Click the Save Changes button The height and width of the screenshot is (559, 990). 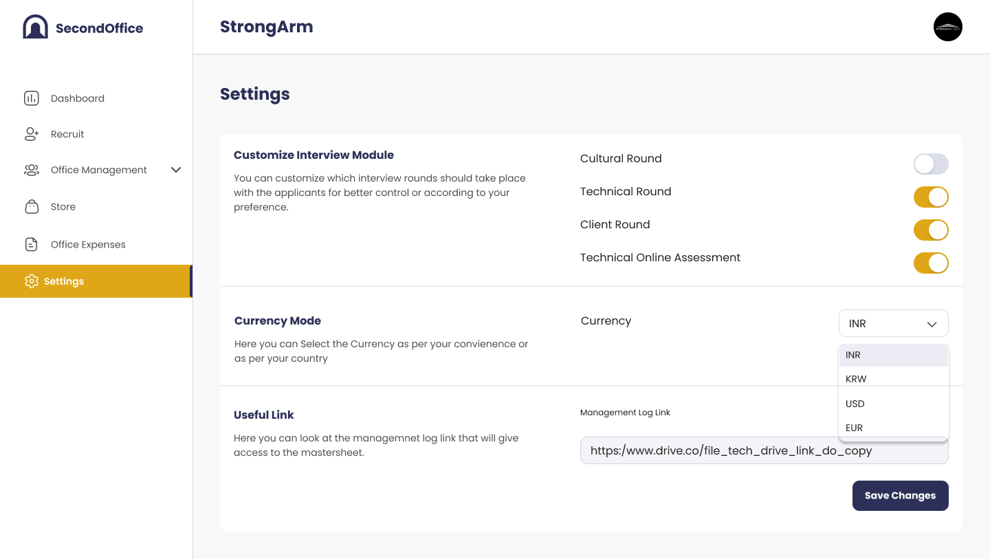point(900,496)
